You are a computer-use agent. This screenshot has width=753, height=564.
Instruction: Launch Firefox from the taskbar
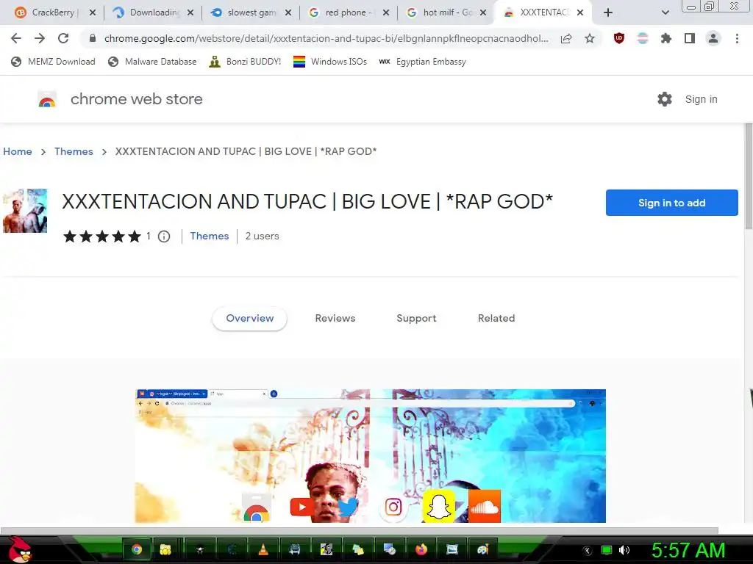(421, 549)
